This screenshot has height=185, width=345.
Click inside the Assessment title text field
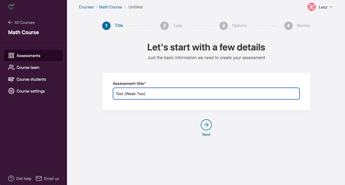point(206,94)
